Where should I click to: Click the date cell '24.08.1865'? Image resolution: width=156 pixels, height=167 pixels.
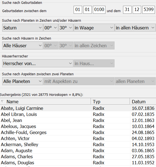coord(143,132)
